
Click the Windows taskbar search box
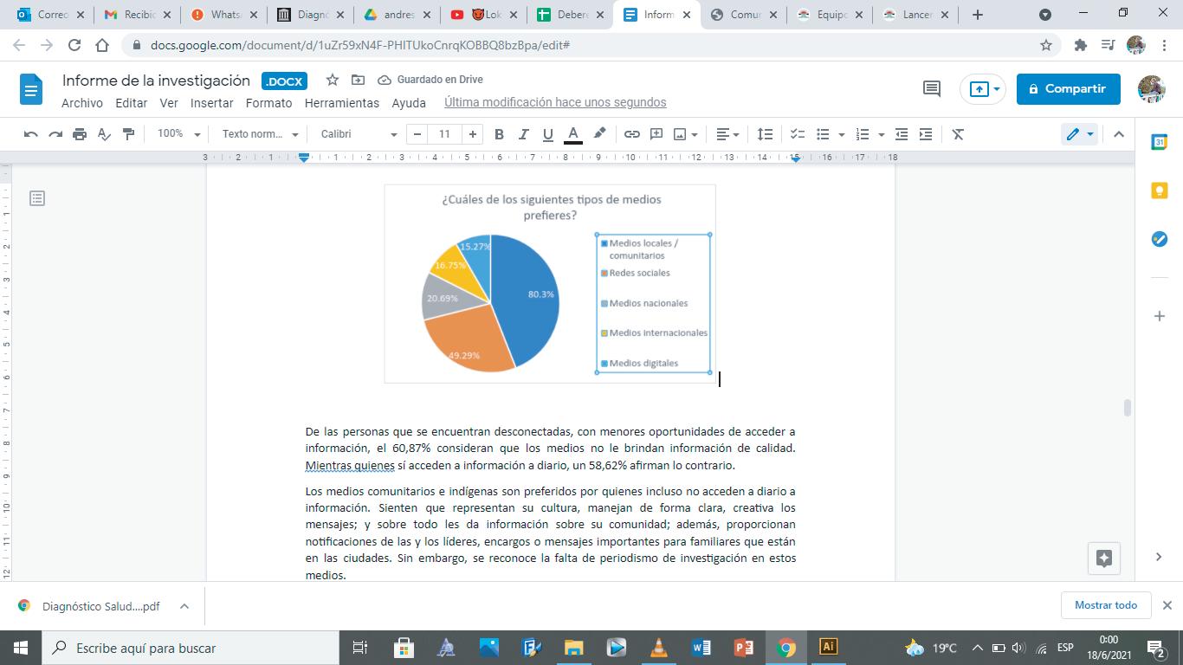tap(190, 648)
